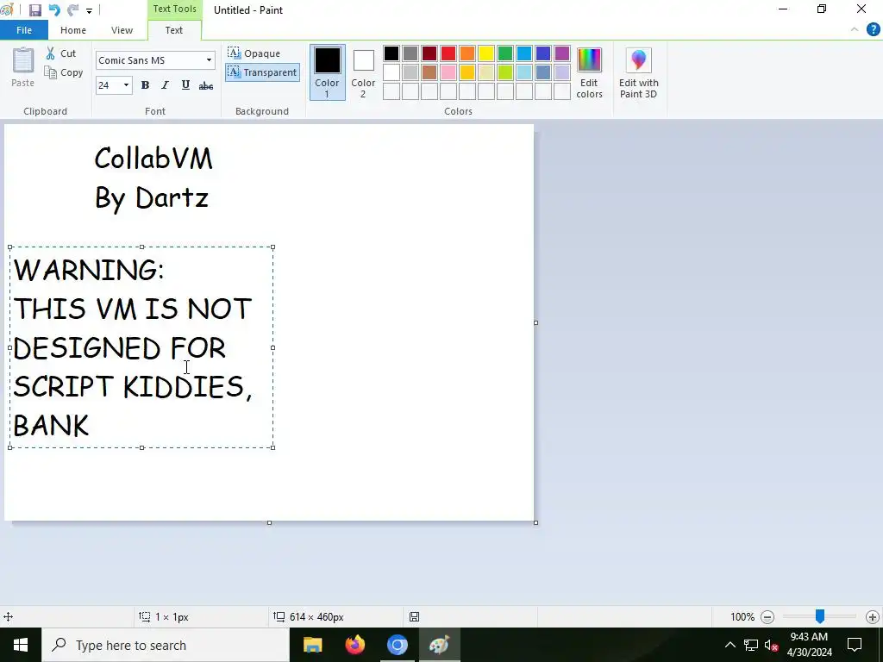Undo the last action in title bar

coord(54,10)
